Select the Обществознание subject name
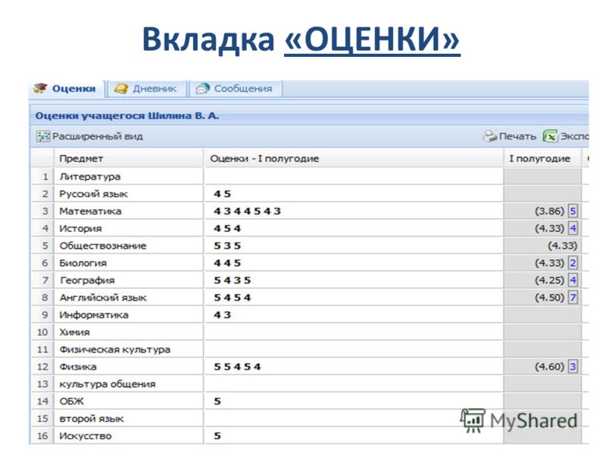Image resolution: width=606 pixels, height=455 pixels. 103,246
